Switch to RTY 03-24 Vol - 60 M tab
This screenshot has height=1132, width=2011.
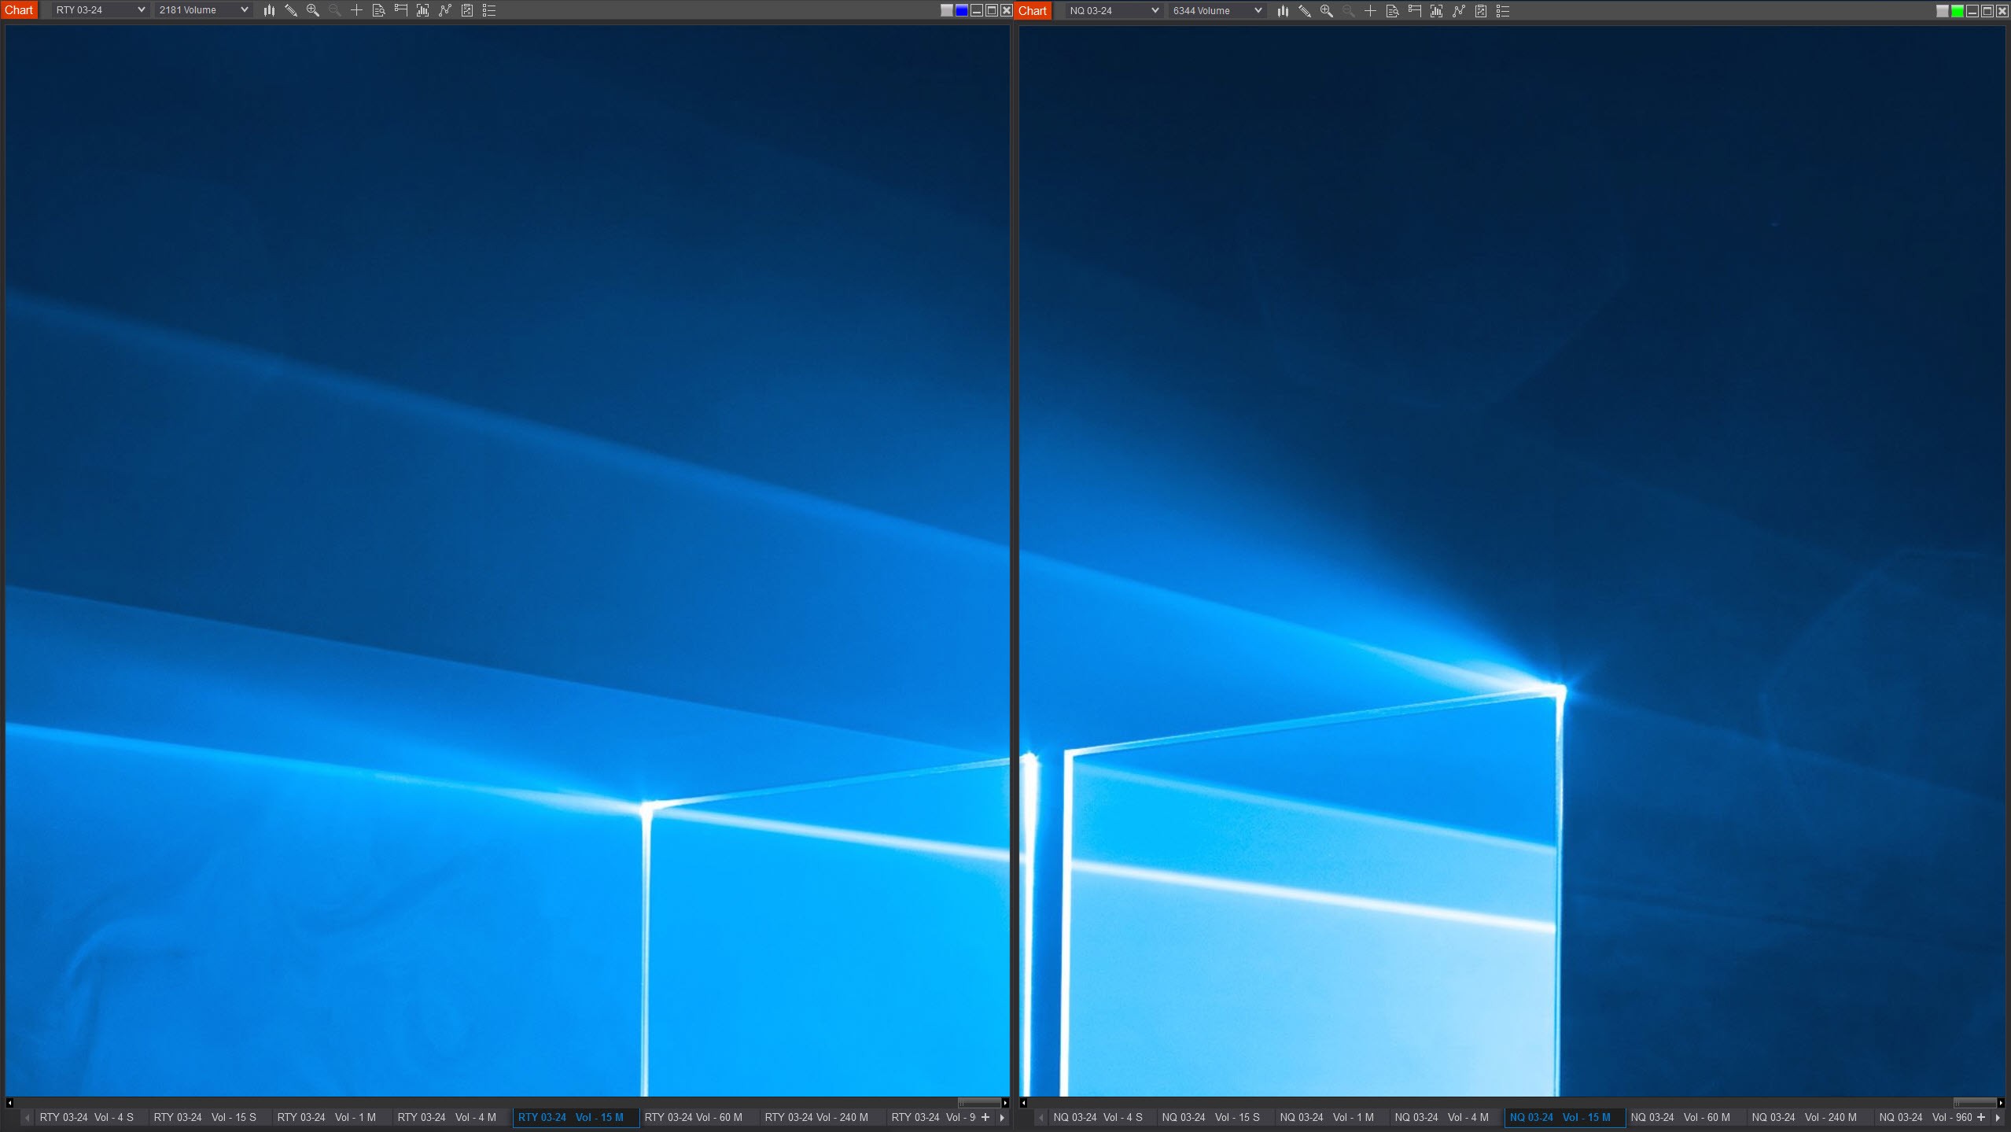coord(693,1117)
